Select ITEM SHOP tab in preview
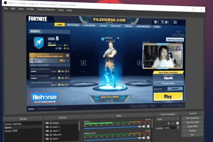The width and height of the screenshot is (213, 142). click(x=116, y=26)
